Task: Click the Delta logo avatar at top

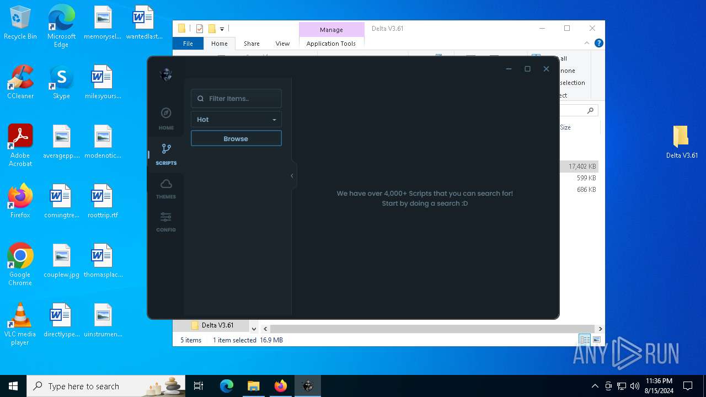Action: pyautogui.click(x=166, y=74)
